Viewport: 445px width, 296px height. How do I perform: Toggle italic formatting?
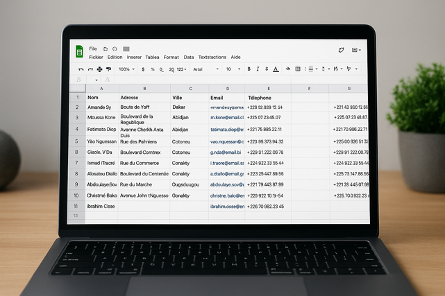(x=258, y=69)
